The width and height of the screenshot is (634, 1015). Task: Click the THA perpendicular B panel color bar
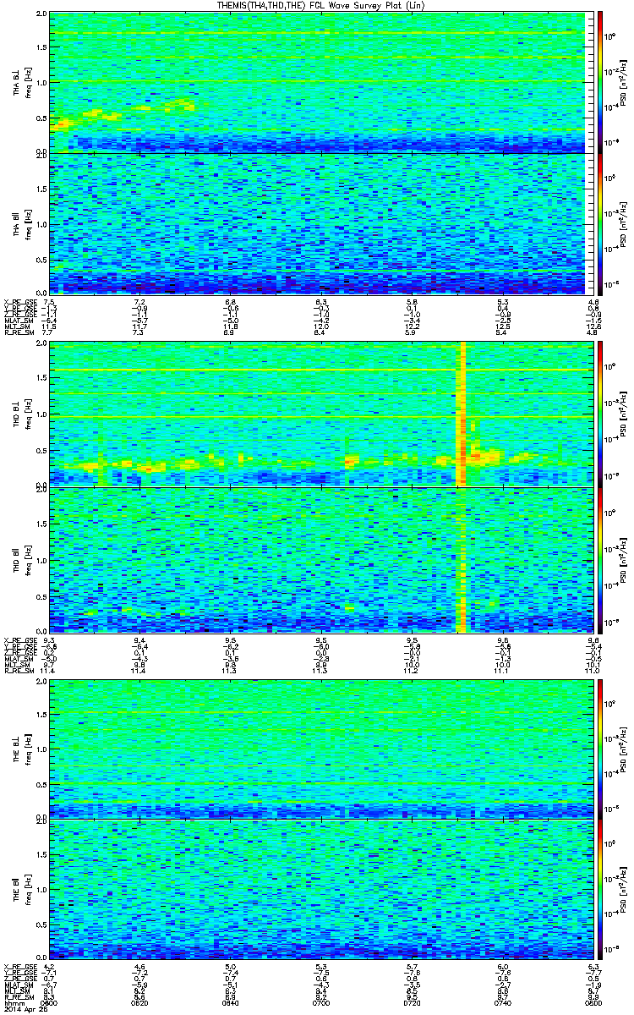[x=600, y=82]
